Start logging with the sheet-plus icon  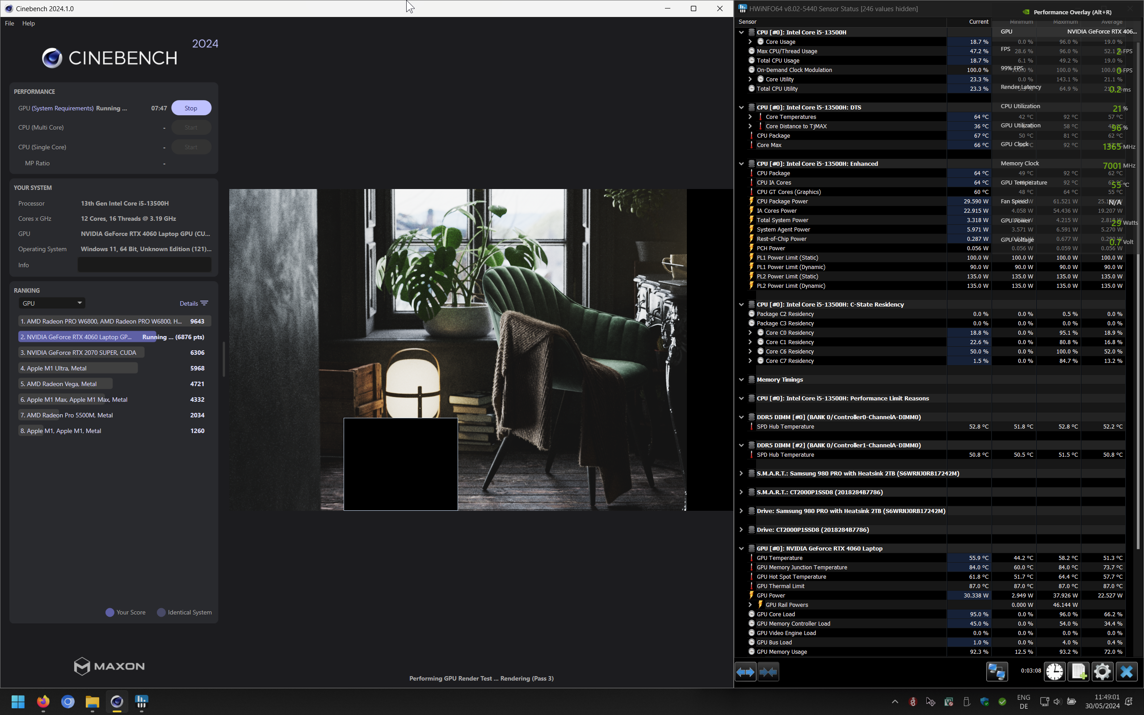pos(1079,672)
